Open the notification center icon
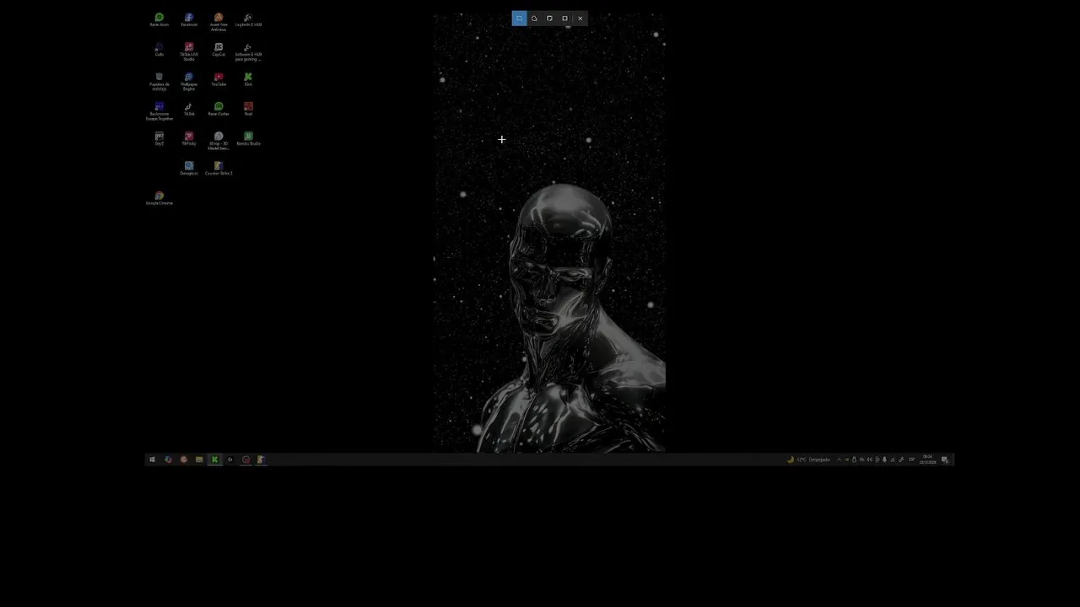The height and width of the screenshot is (607, 1080). 945,459
